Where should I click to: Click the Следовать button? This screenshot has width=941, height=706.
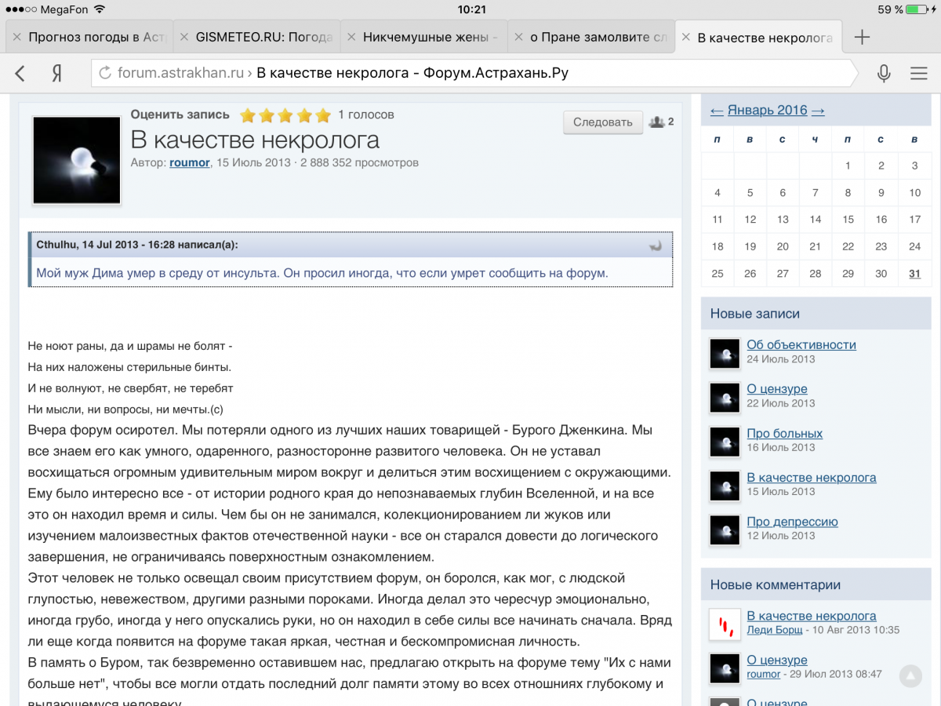tap(602, 122)
